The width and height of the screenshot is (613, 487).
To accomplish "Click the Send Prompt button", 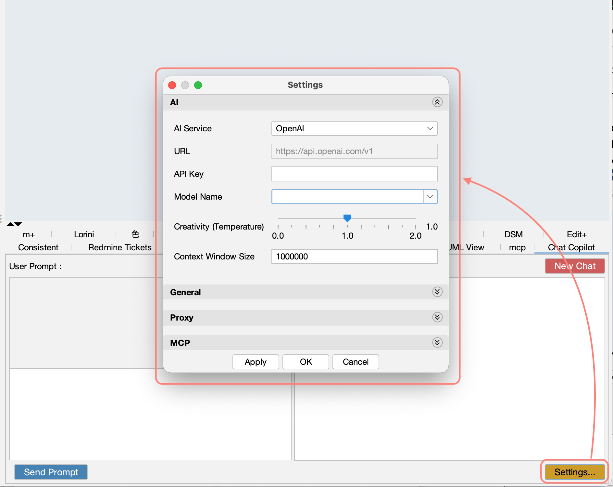I will pyautogui.click(x=51, y=472).
